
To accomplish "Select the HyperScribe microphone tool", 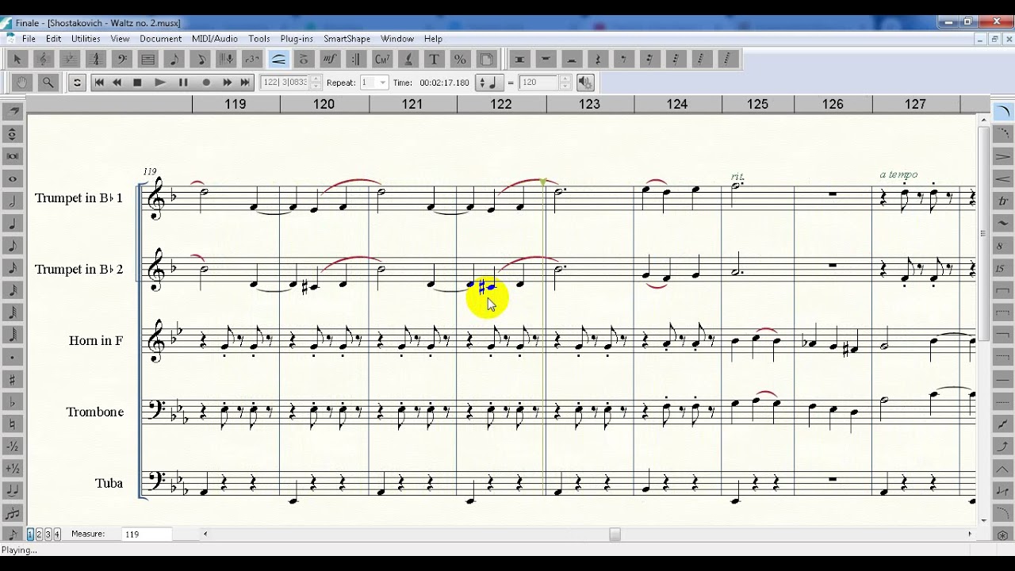I will pos(226,59).
